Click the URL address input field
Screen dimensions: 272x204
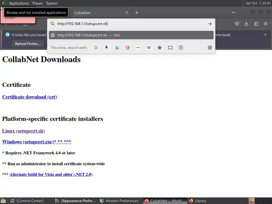131,24
